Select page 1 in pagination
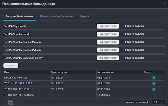Viewport: 168px width, 106px height. [11, 102]
